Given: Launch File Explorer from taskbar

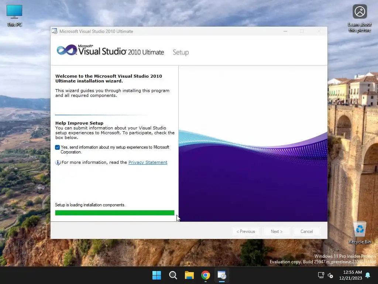Looking at the screenshot, I should coord(189,275).
